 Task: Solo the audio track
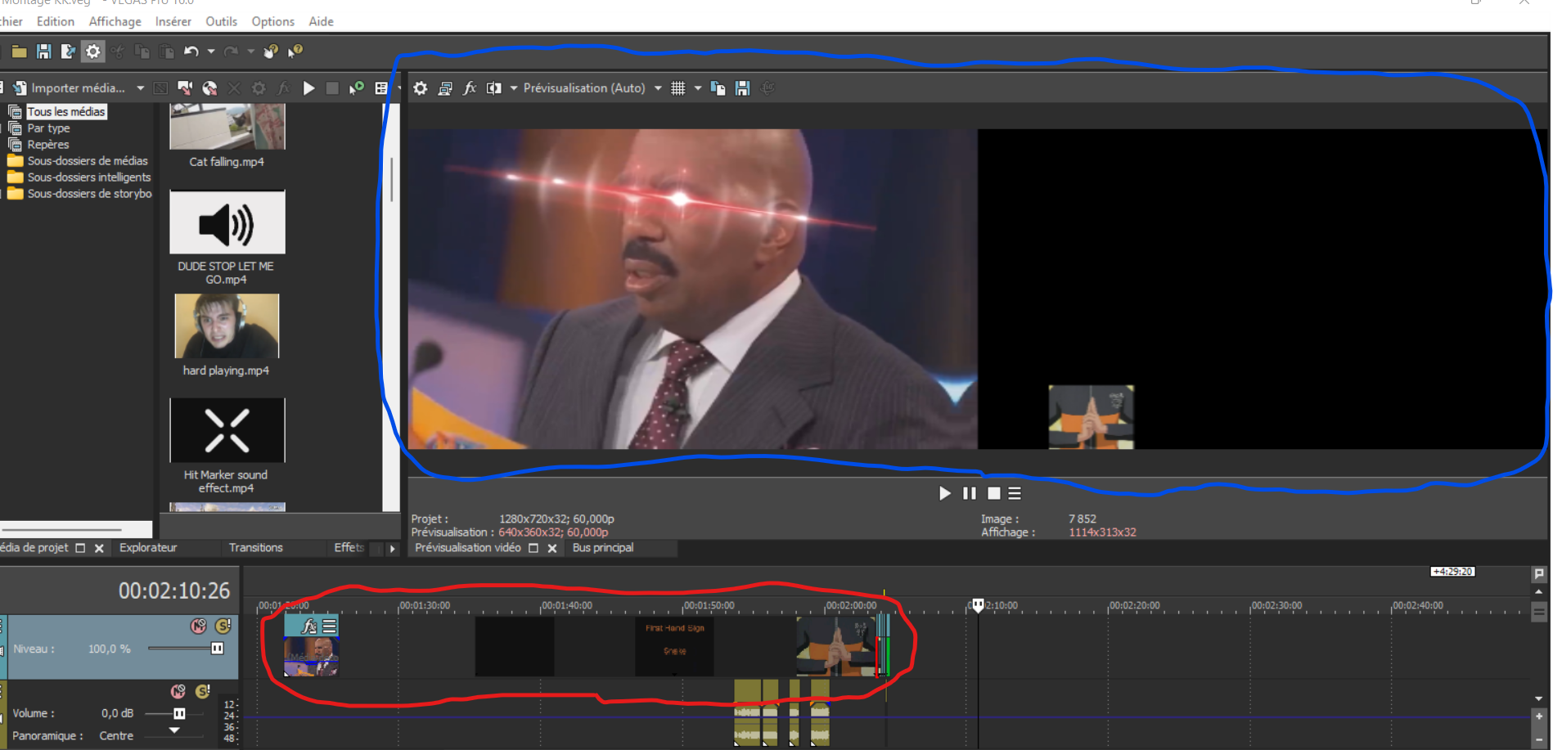[x=202, y=692]
